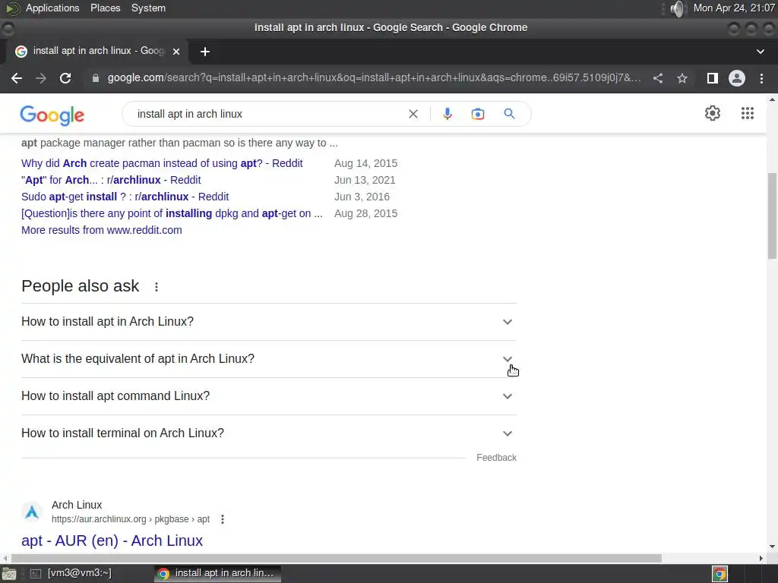Clear the search box with the X
778x583 pixels.
413,114
